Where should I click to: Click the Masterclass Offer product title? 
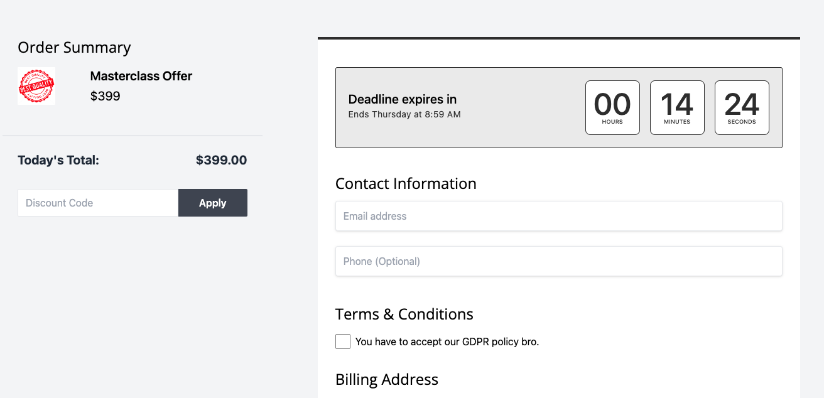click(141, 76)
